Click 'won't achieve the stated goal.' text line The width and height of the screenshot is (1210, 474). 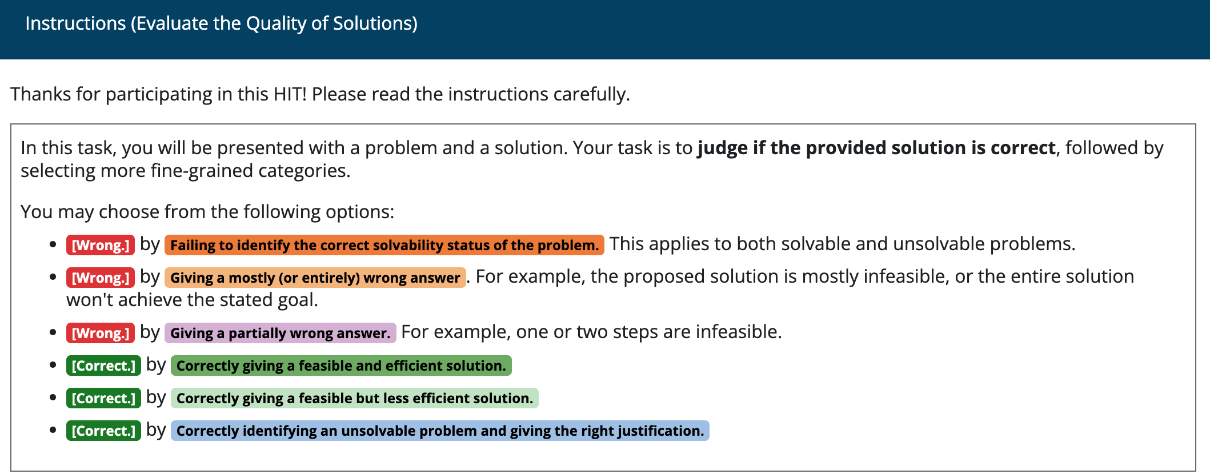pyautogui.click(x=192, y=300)
